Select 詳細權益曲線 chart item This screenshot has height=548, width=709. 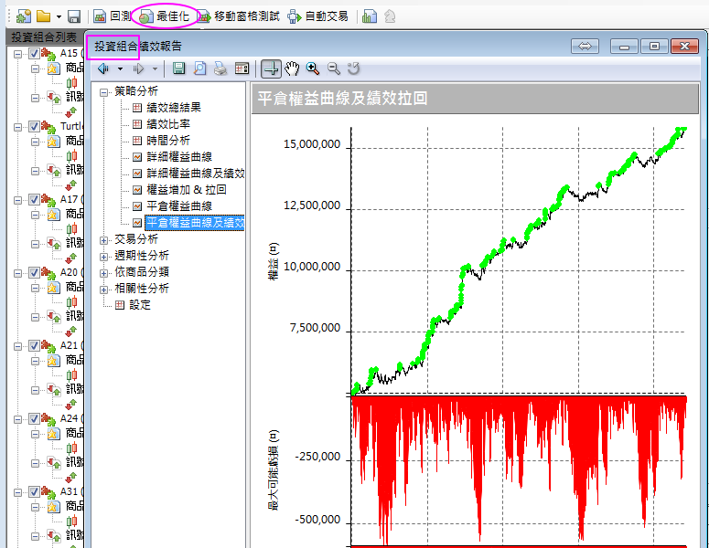point(179,156)
